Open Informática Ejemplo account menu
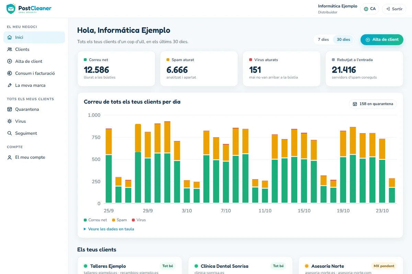Screen dimensions: 412x274 pyautogui.click(x=337, y=9)
